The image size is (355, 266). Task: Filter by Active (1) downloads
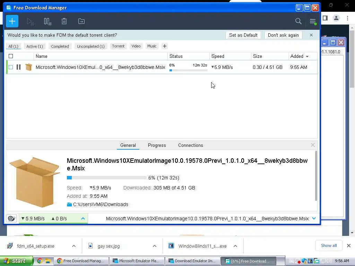point(35,46)
